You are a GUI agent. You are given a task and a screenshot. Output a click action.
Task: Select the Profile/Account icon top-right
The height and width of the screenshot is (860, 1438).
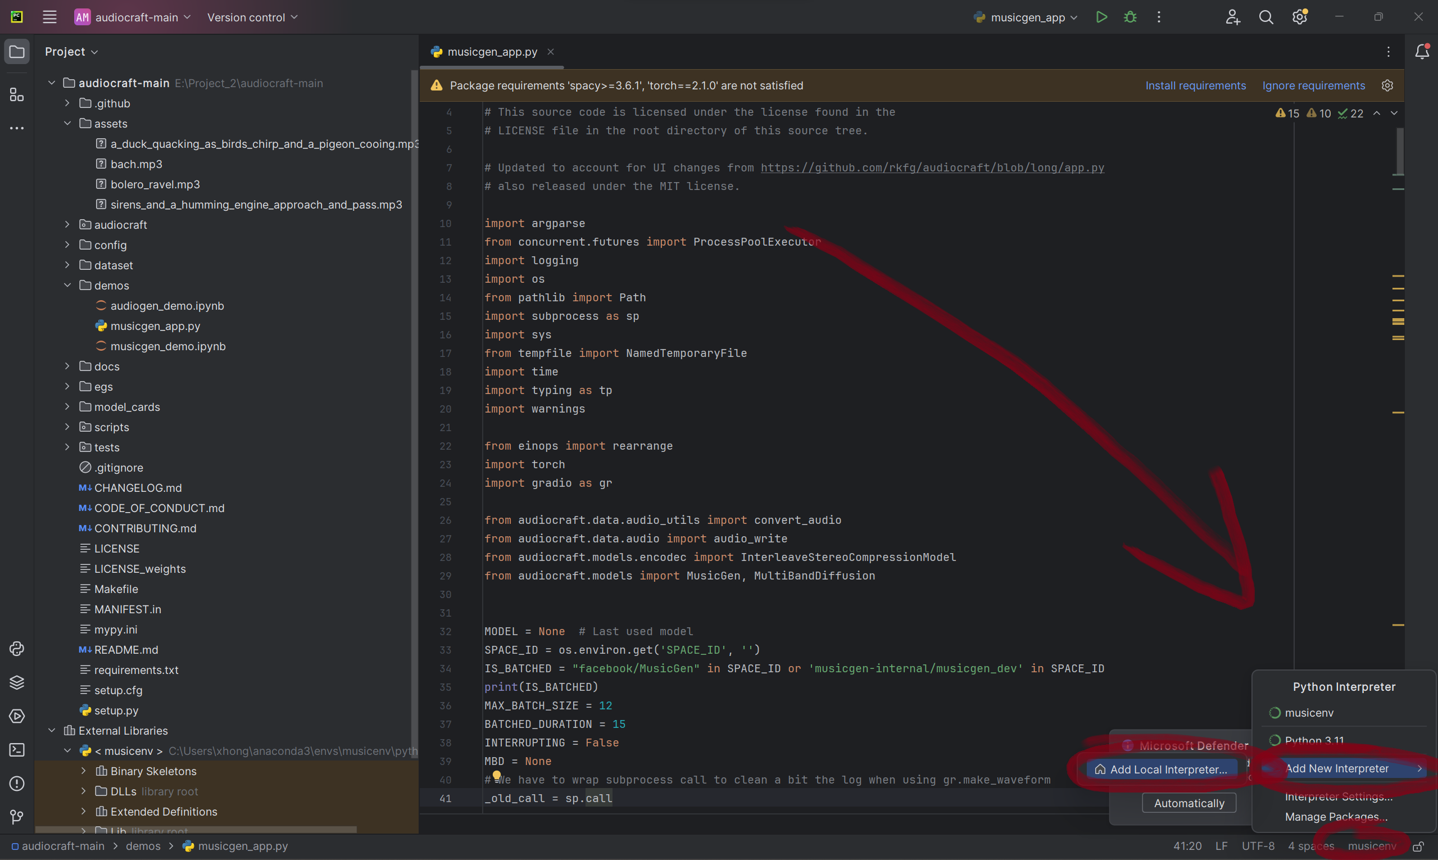(x=1232, y=17)
